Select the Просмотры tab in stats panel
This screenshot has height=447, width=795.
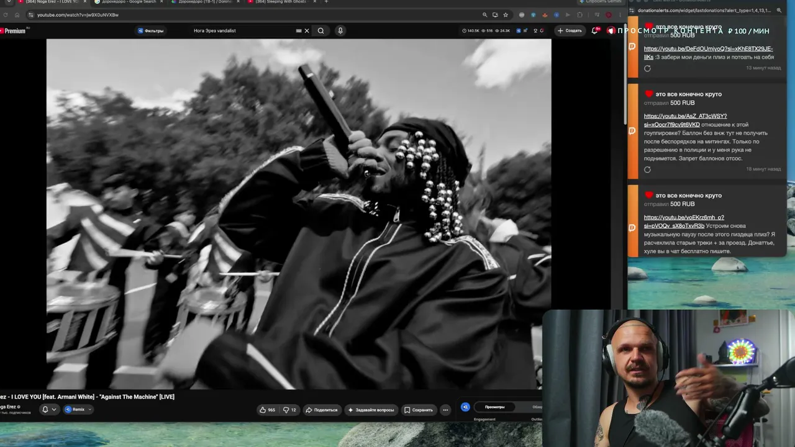(494, 407)
